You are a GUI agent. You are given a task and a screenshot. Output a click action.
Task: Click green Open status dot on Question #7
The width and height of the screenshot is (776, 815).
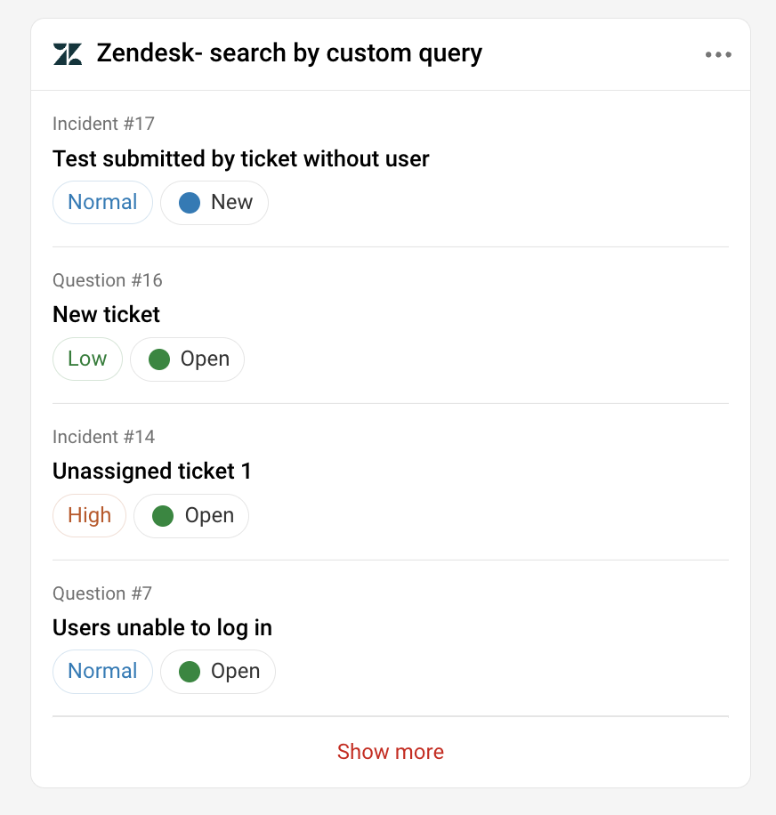point(190,672)
